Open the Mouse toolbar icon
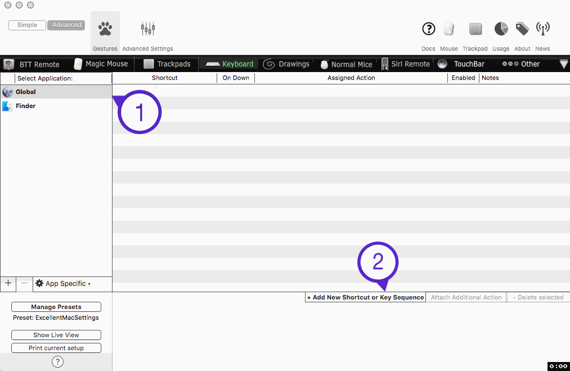 [449, 29]
